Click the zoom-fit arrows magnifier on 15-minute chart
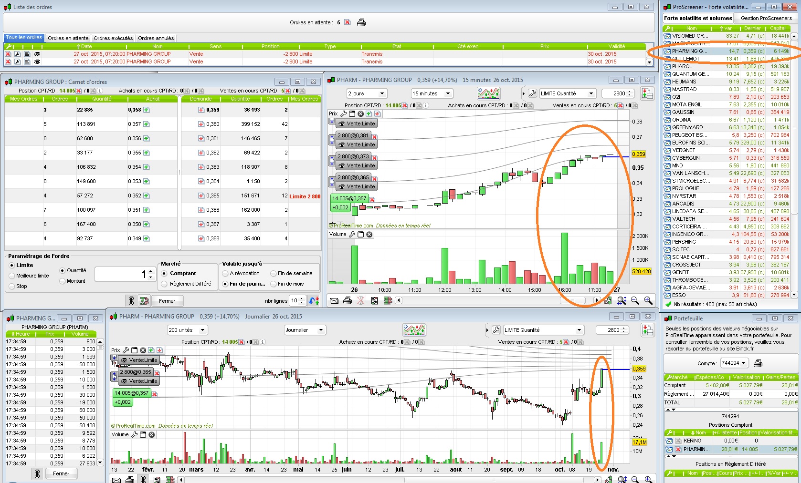The width and height of the screenshot is (801, 483). [x=622, y=300]
